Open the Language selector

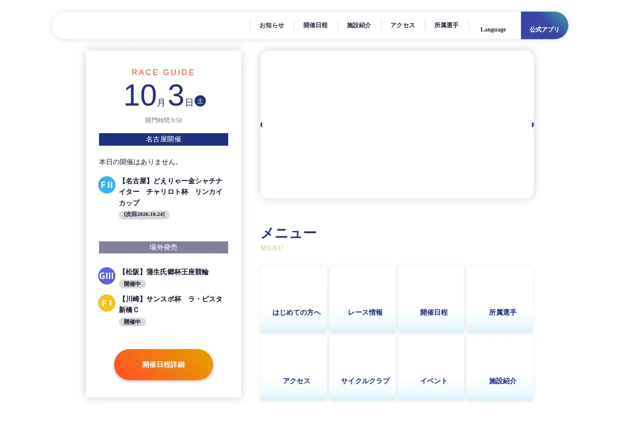click(493, 29)
